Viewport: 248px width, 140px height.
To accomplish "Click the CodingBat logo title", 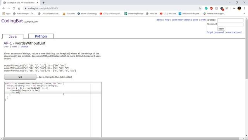I will pos(12,21).
